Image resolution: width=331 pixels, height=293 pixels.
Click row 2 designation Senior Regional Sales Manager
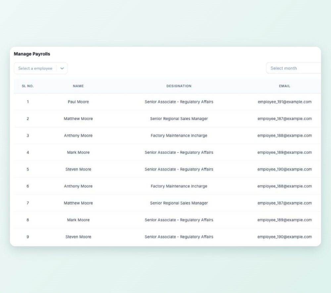(179, 119)
